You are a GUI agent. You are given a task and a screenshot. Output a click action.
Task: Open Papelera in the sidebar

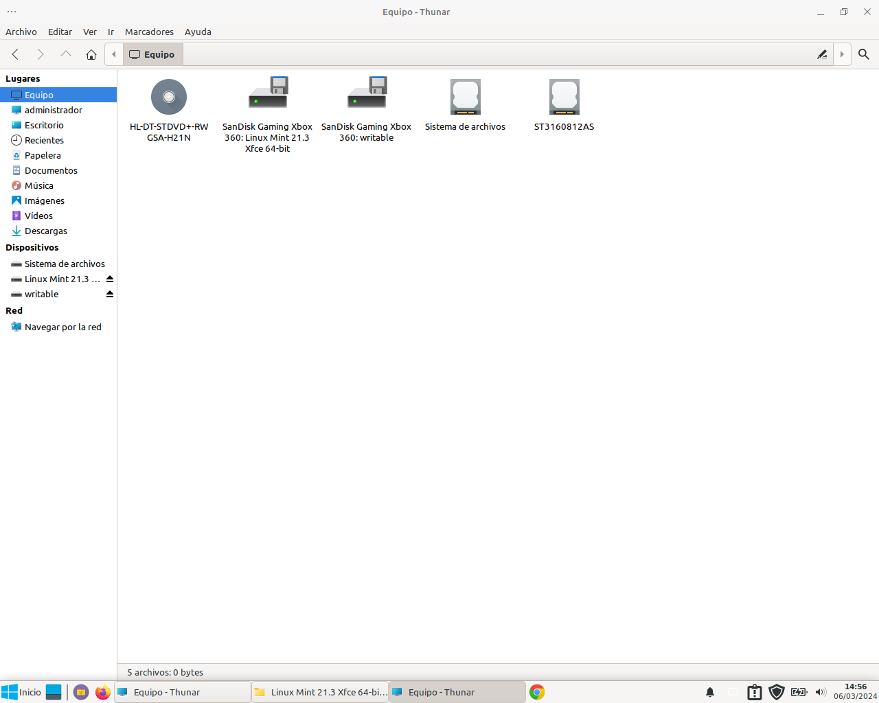click(58, 155)
